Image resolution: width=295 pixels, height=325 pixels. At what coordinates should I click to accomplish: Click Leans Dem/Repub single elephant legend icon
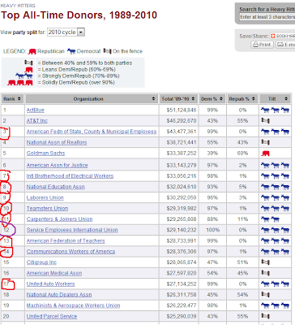click(x=28, y=70)
